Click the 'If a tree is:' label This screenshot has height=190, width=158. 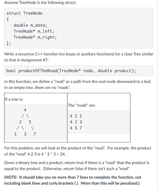coord(14,100)
